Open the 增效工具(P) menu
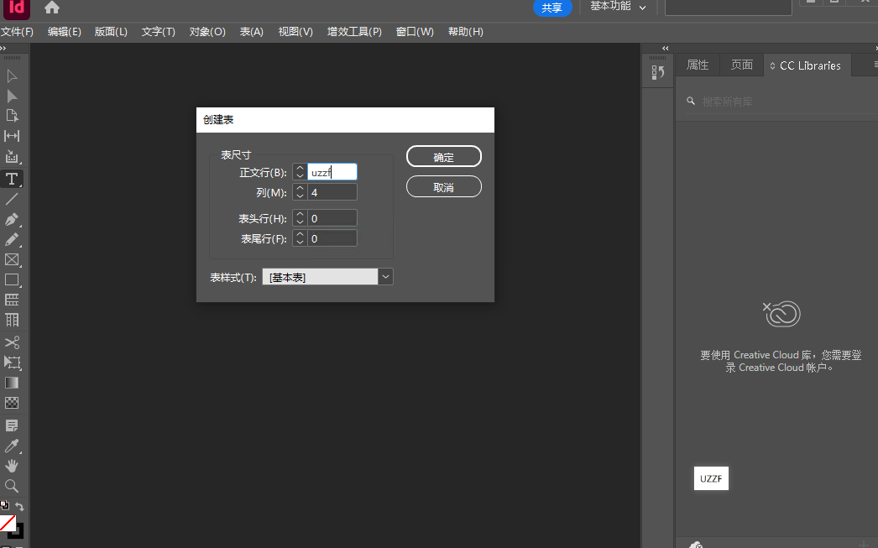Screen dimensions: 878x548 (354, 32)
